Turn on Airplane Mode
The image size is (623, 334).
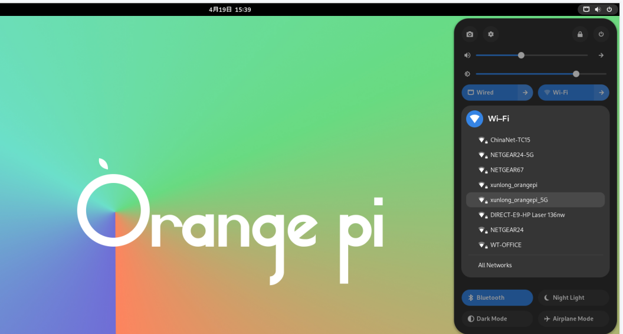pos(573,319)
